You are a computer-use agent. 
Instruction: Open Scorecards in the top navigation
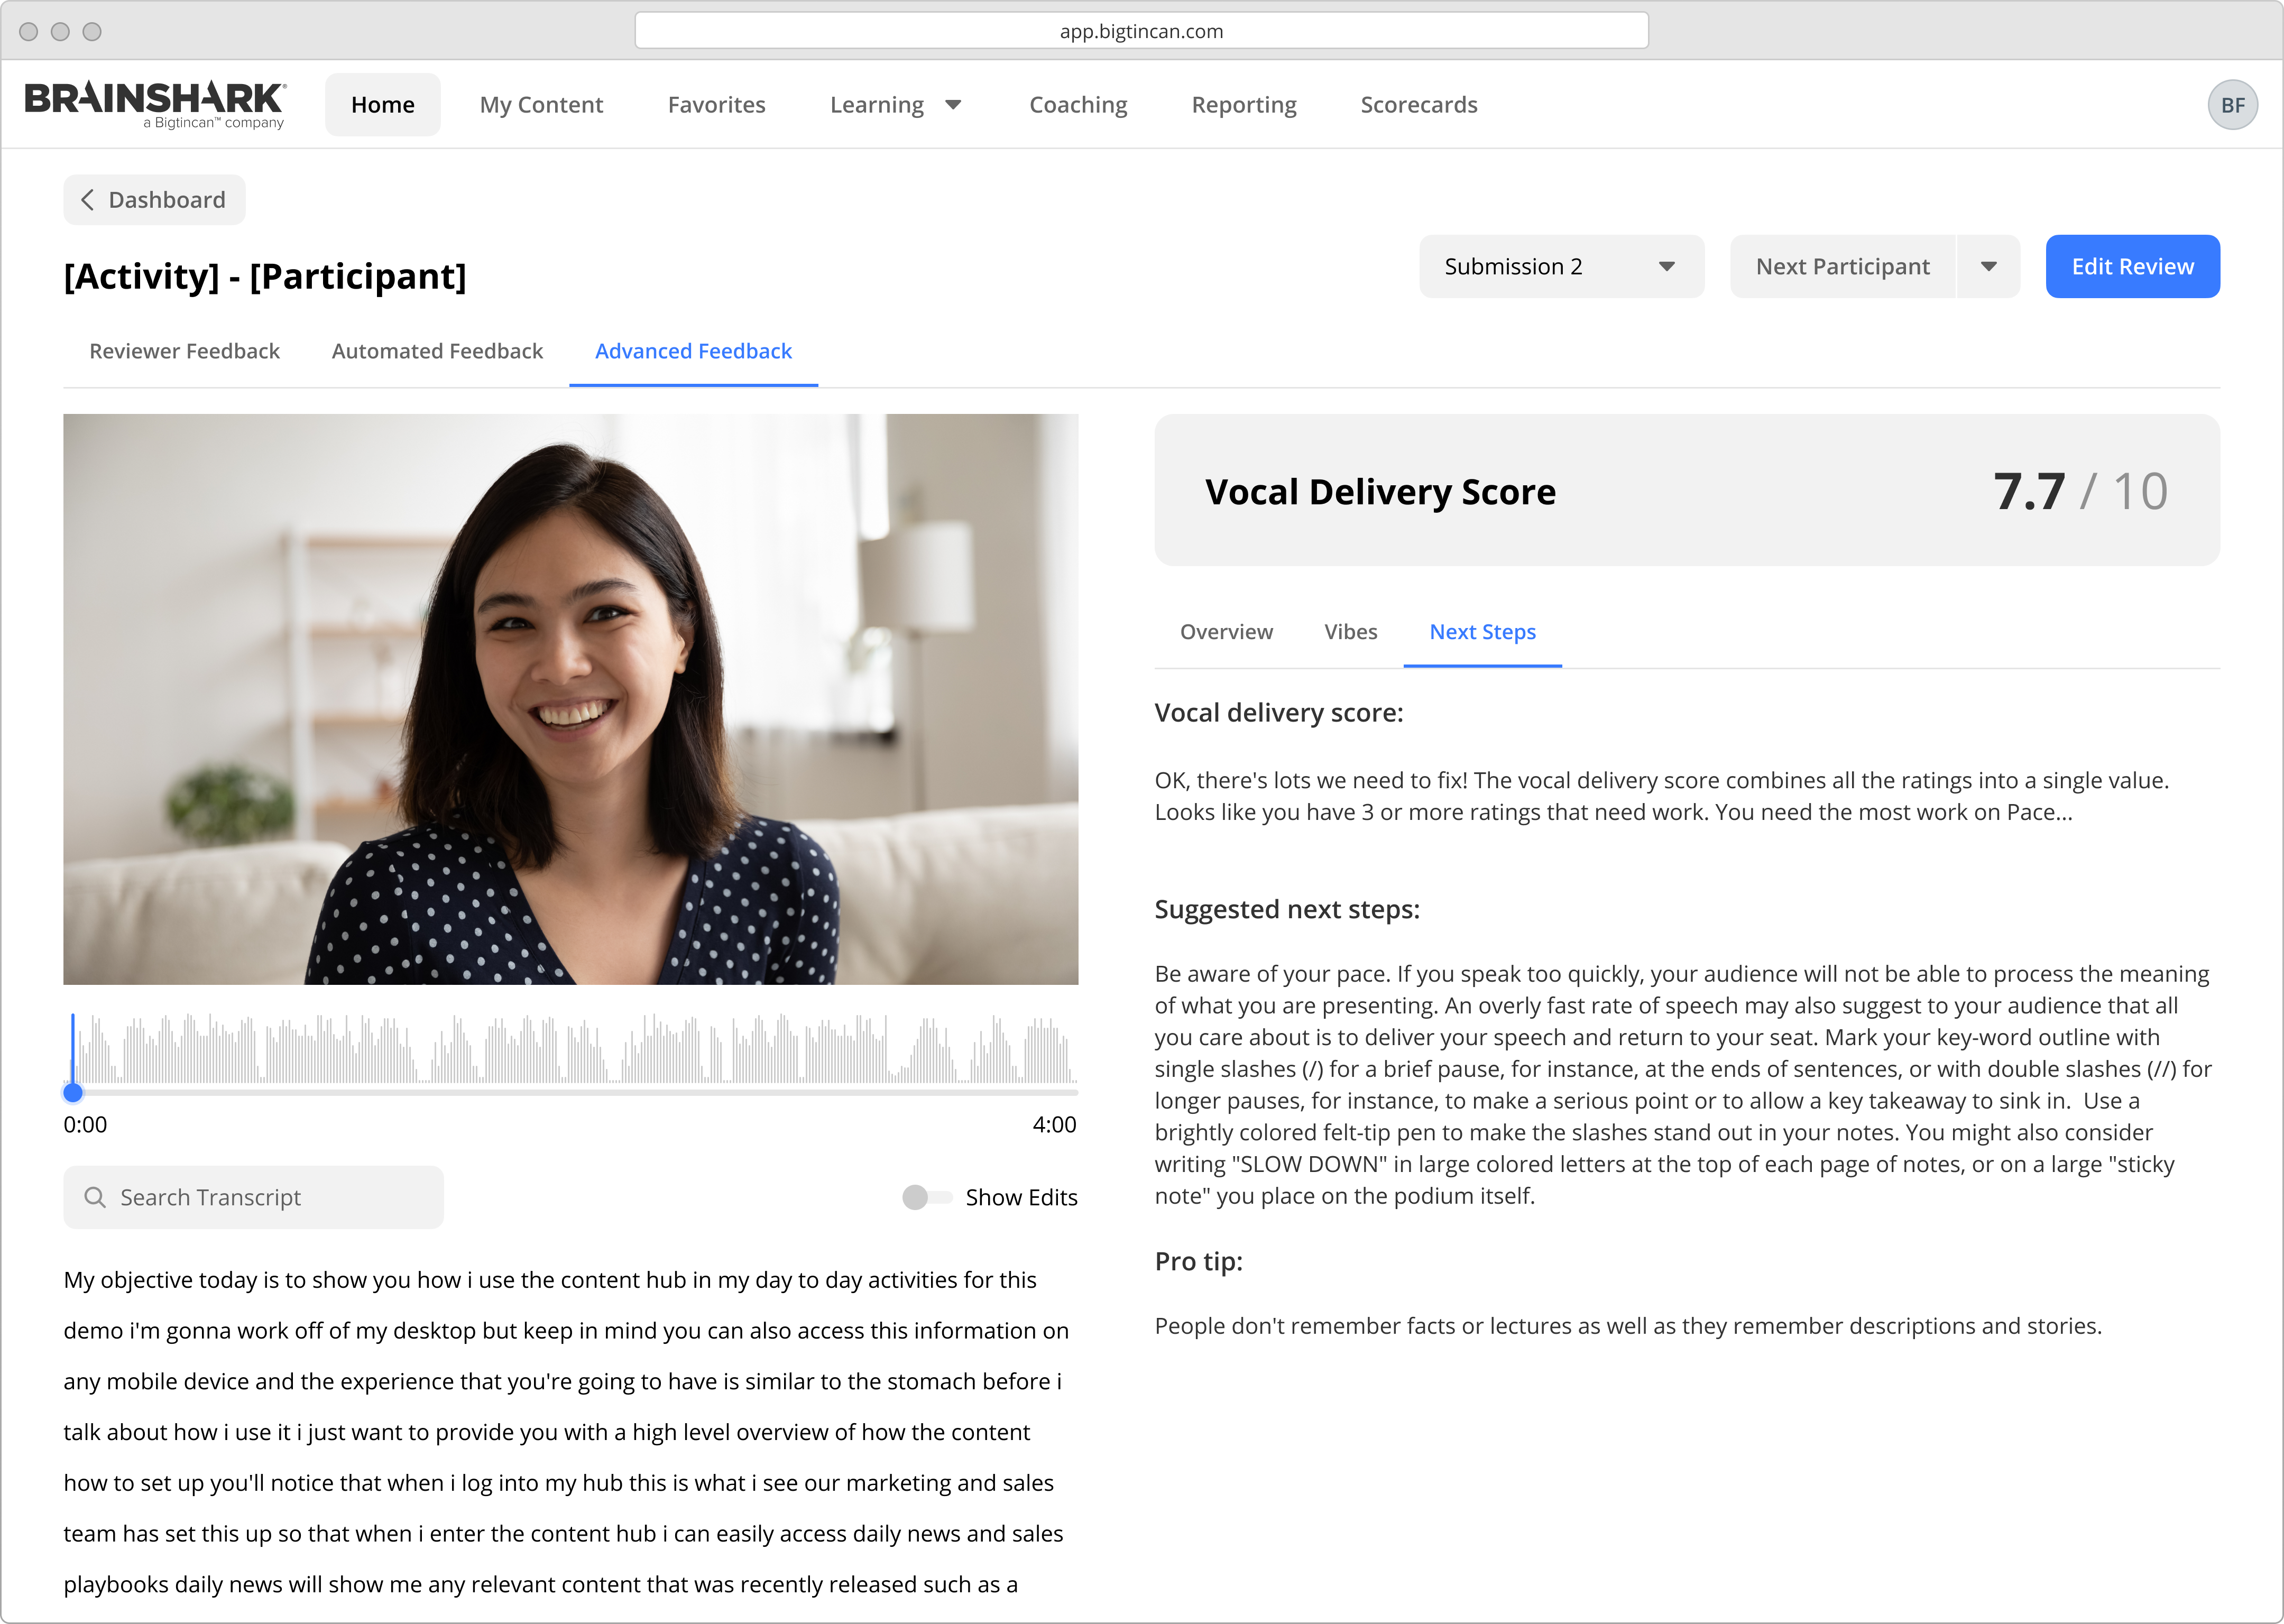(x=1418, y=105)
